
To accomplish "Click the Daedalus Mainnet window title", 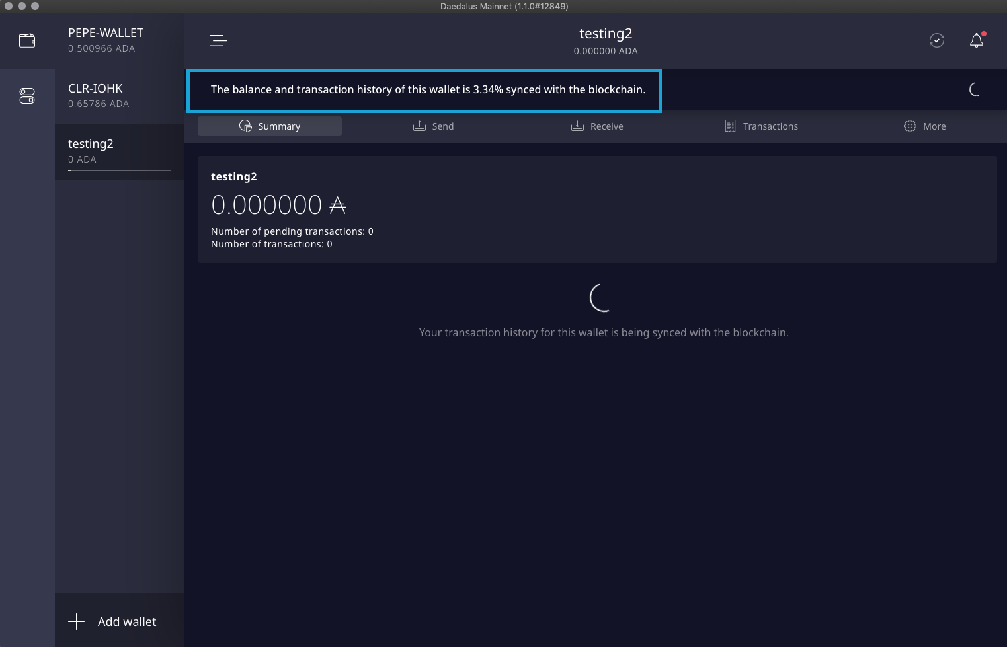I will click(x=504, y=6).
